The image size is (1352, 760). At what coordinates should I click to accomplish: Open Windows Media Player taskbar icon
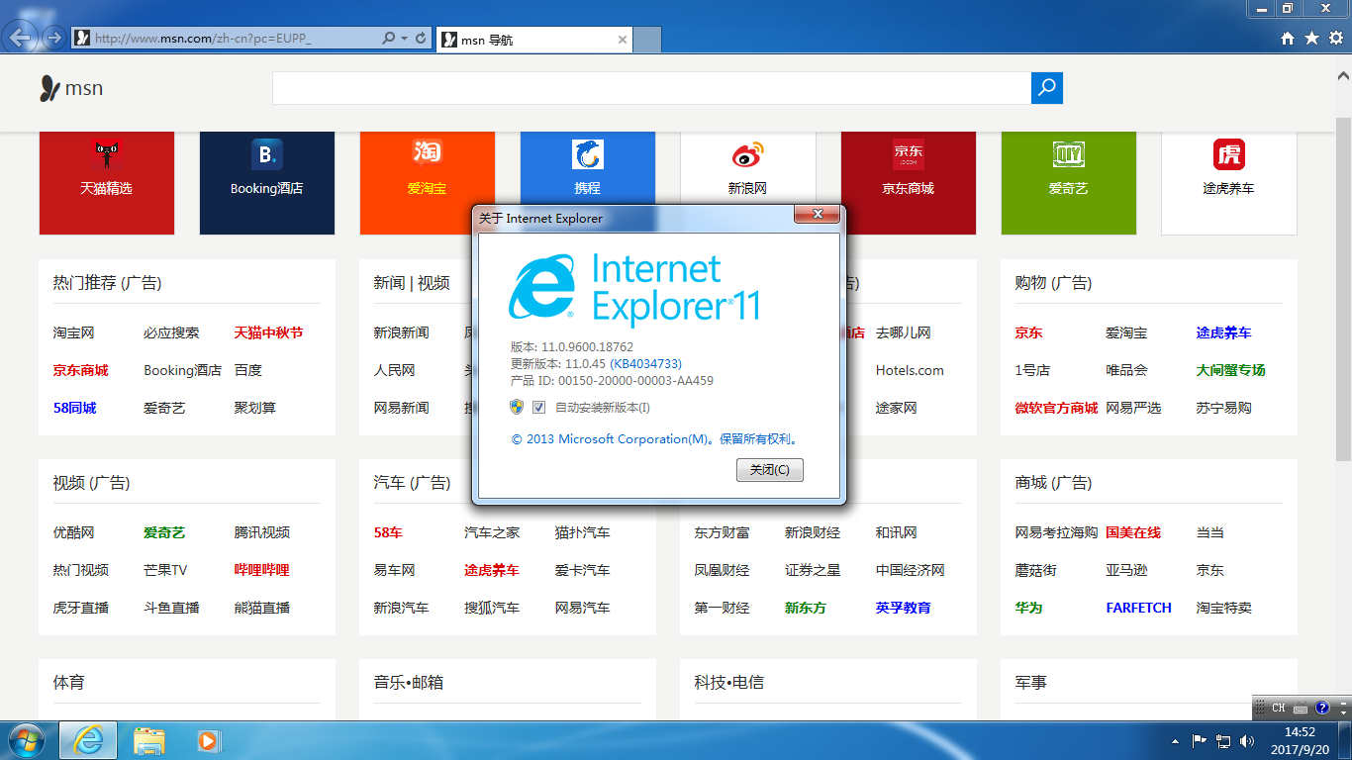[207, 740]
